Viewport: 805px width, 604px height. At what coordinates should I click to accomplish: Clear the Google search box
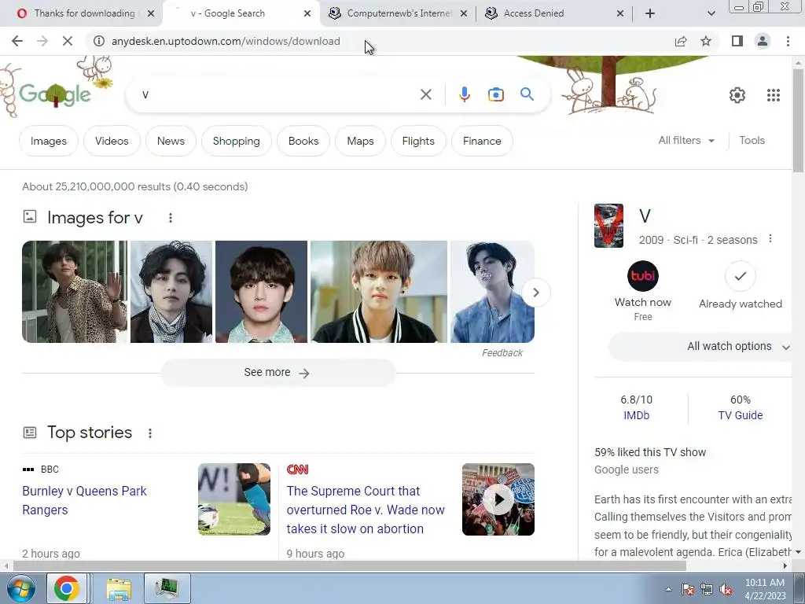point(425,94)
